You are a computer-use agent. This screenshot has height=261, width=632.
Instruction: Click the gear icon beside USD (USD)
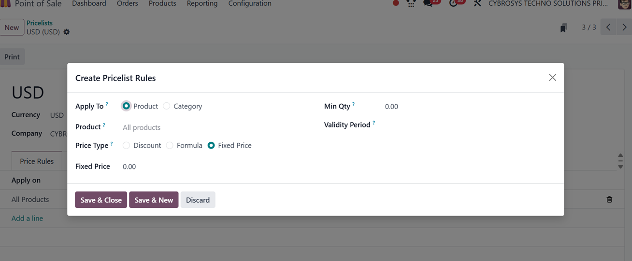67,32
